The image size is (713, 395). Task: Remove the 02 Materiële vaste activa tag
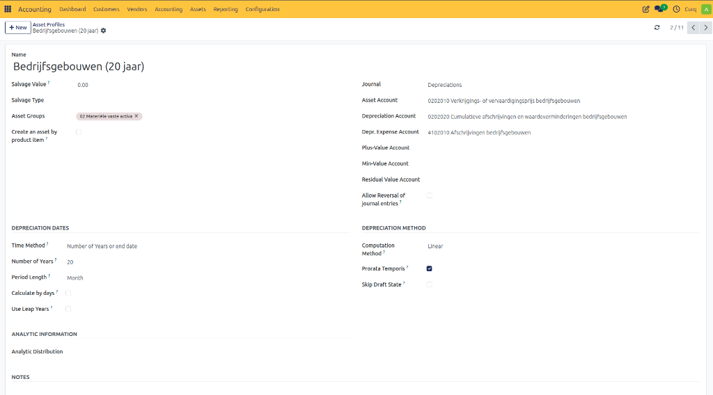(136, 116)
